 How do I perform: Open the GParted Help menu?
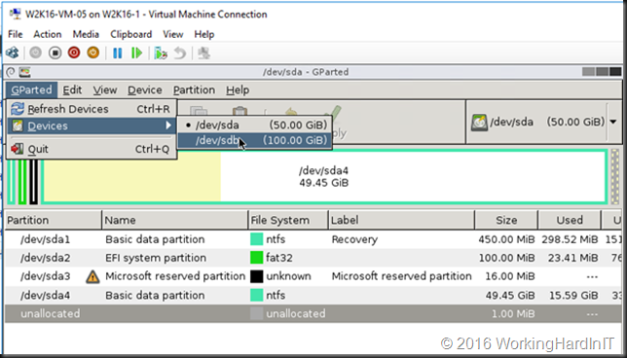[238, 89]
